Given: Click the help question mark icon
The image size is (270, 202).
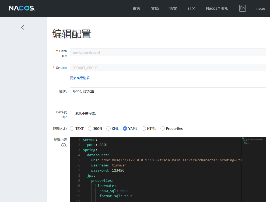Looking at the screenshot, I should click(64, 145).
